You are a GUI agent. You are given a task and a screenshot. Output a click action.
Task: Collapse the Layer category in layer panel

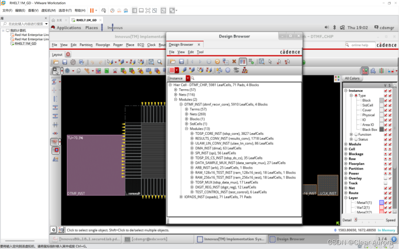point(346,198)
